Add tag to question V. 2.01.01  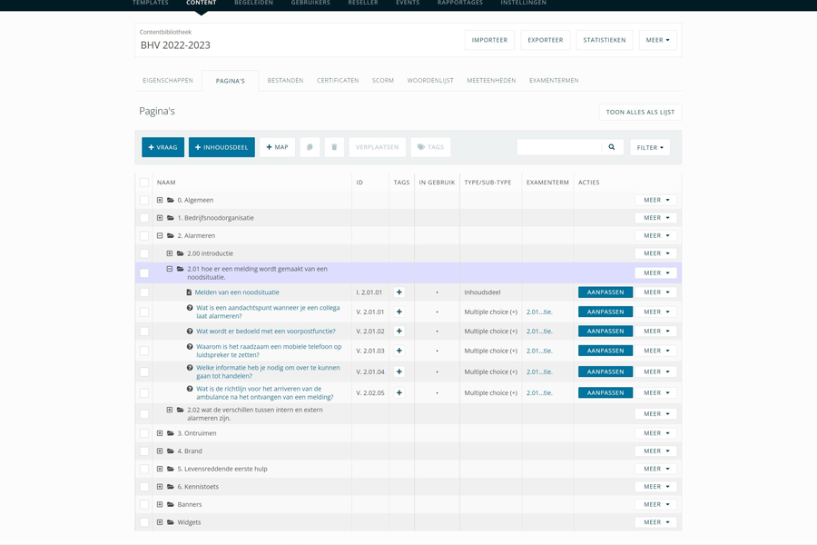[x=399, y=312]
